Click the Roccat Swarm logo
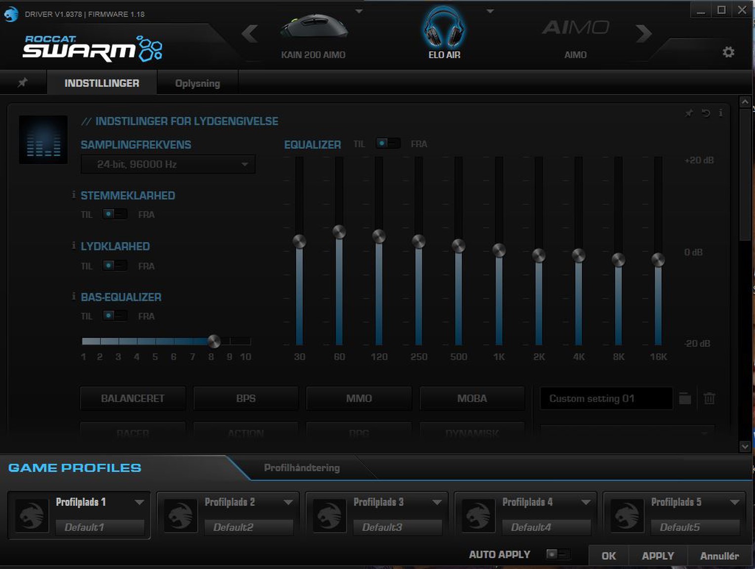The image size is (755, 569). click(93, 48)
